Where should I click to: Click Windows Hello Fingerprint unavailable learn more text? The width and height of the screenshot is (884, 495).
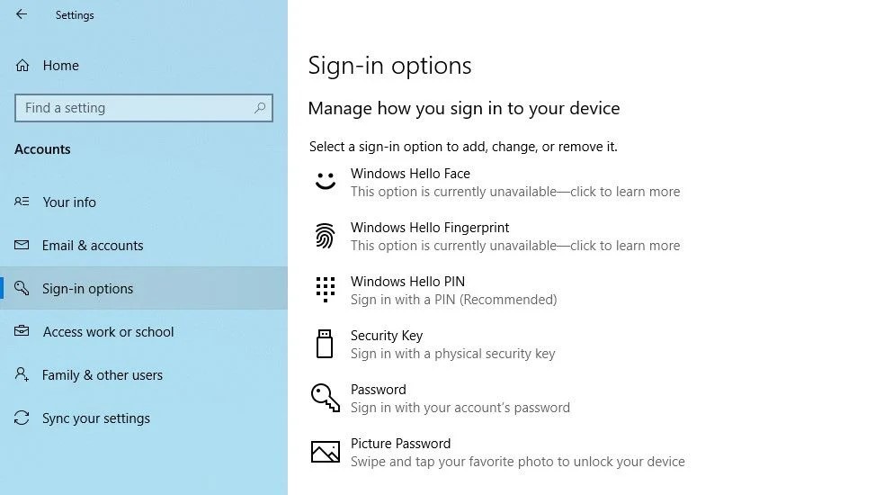515,246
